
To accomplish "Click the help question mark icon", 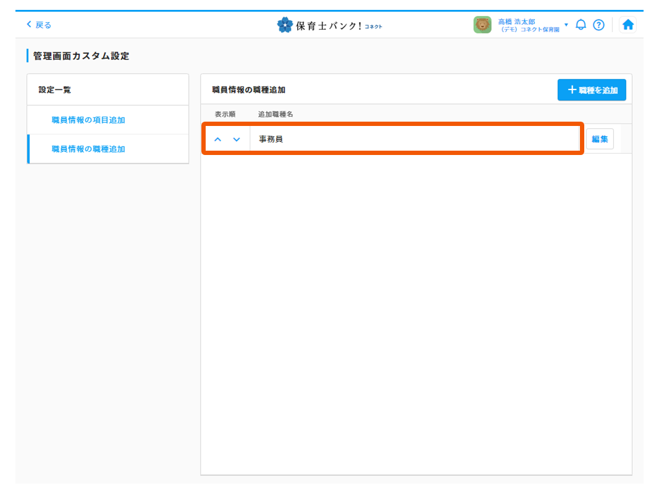I will coord(598,25).
